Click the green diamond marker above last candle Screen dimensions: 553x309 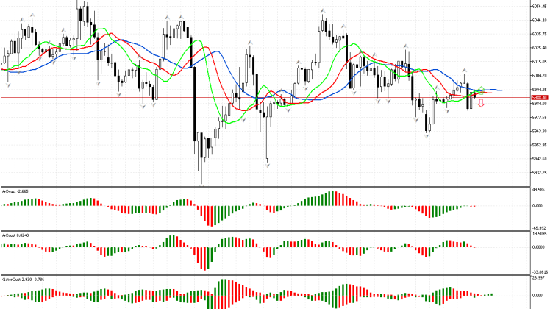(481, 89)
